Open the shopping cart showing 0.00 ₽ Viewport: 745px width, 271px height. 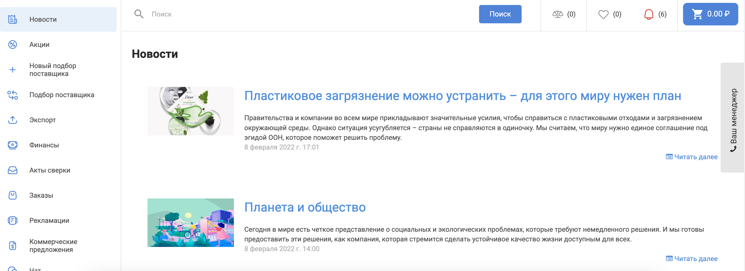(710, 14)
